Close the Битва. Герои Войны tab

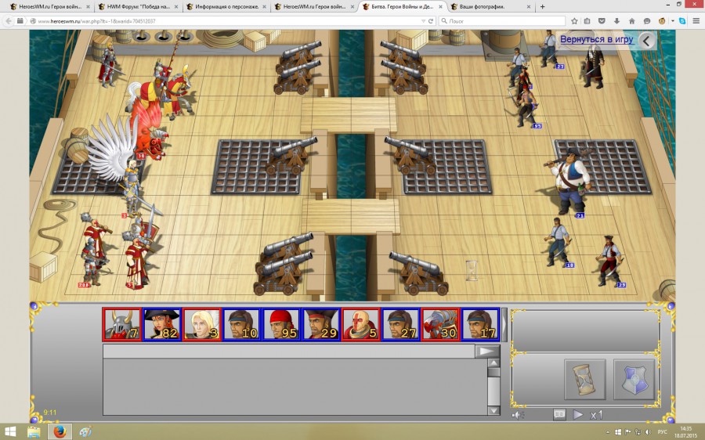point(440,7)
